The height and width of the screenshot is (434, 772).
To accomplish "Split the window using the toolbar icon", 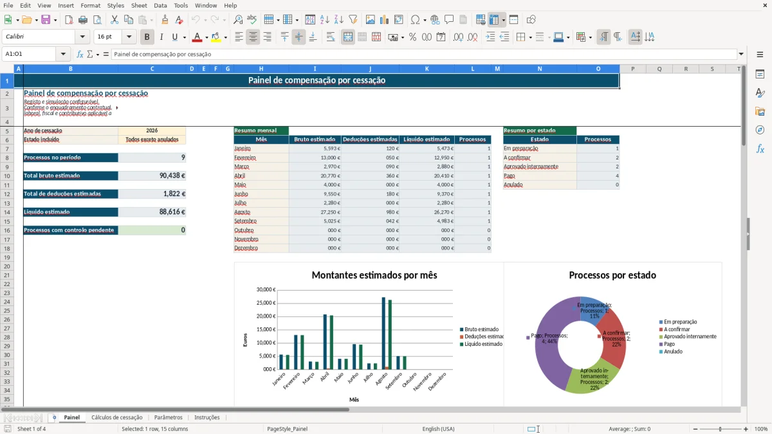I will [513, 20].
